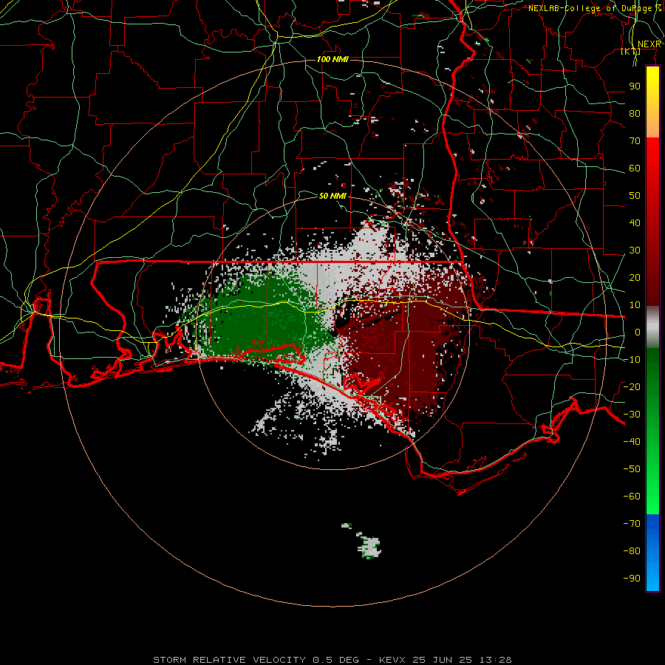Click the 80 value on velocity scale
The image size is (665, 665).
pos(635,114)
